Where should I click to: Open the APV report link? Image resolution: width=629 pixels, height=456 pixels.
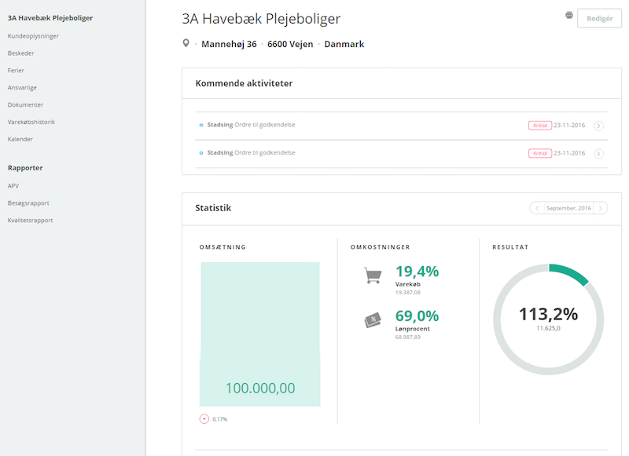coord(13,186)
